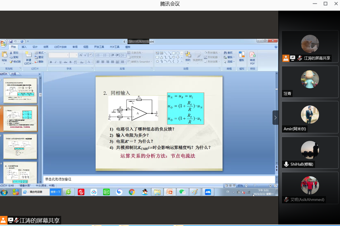Open Google Chrome from the taskbar
This screenshot has width=340, height=226.
click(132, 192)
